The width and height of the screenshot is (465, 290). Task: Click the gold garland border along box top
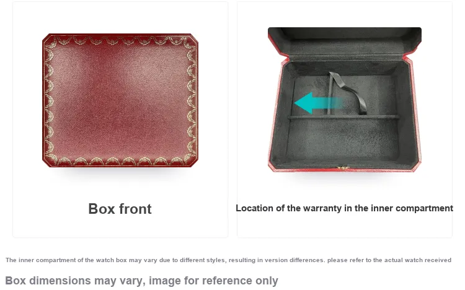120,40
